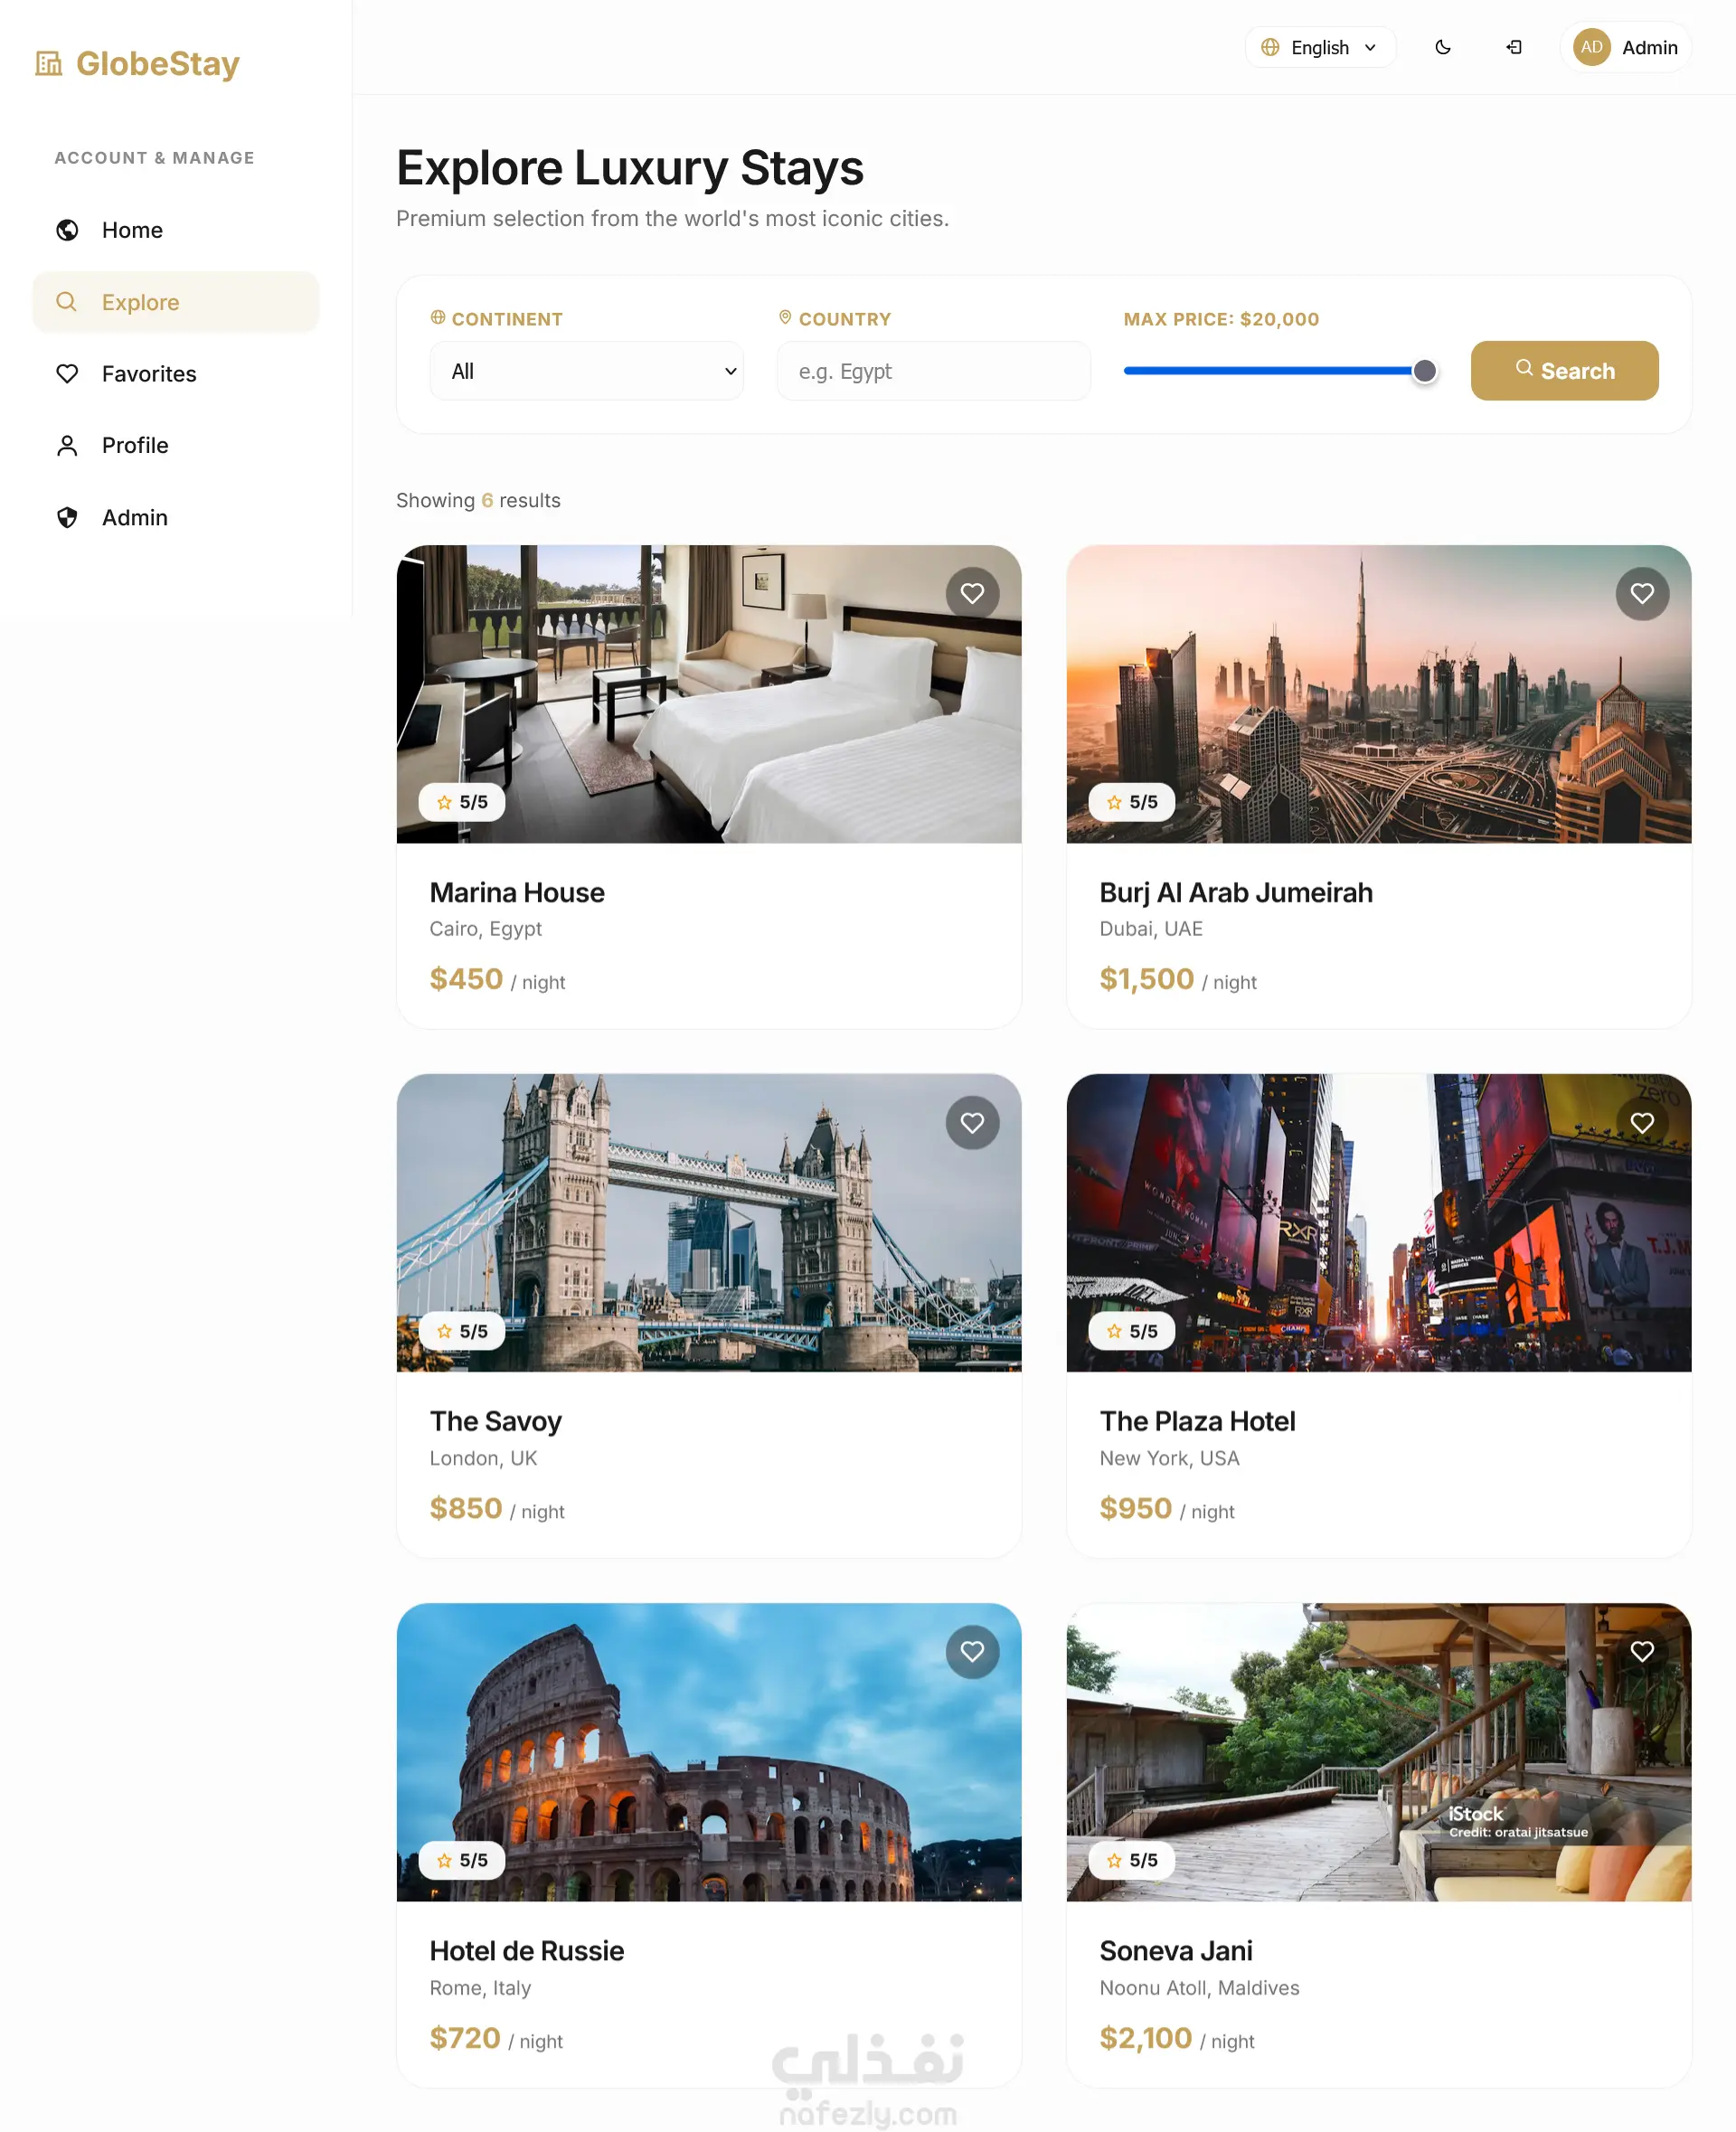This screenshot has height=2132, width=1736.
Task: Click the globe icon in the language selector
Action: pyautogui.click(x=1270, y=47)
